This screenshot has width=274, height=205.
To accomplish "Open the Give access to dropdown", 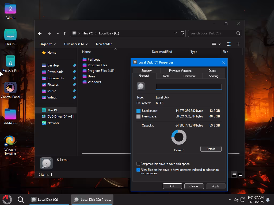I will pos(76,44).
